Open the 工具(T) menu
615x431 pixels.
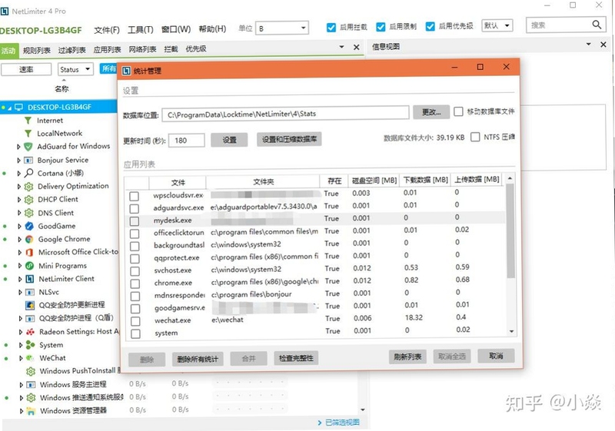coord(141,30)
